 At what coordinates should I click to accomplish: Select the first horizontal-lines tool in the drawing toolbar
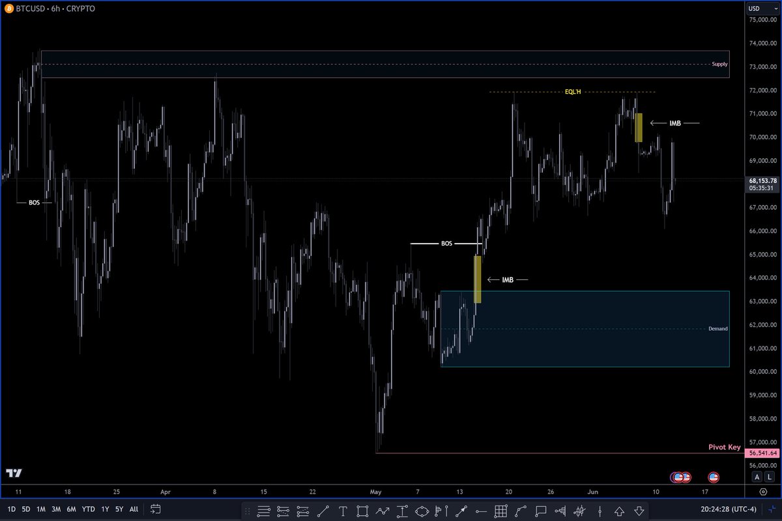point(263,510)
